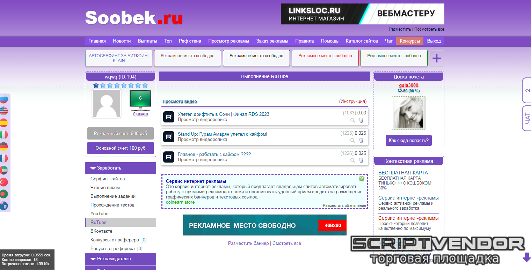Select the United States flag language icon
Image resolution: width=531 pixels, height=270 pixels.
click(3, 111)
